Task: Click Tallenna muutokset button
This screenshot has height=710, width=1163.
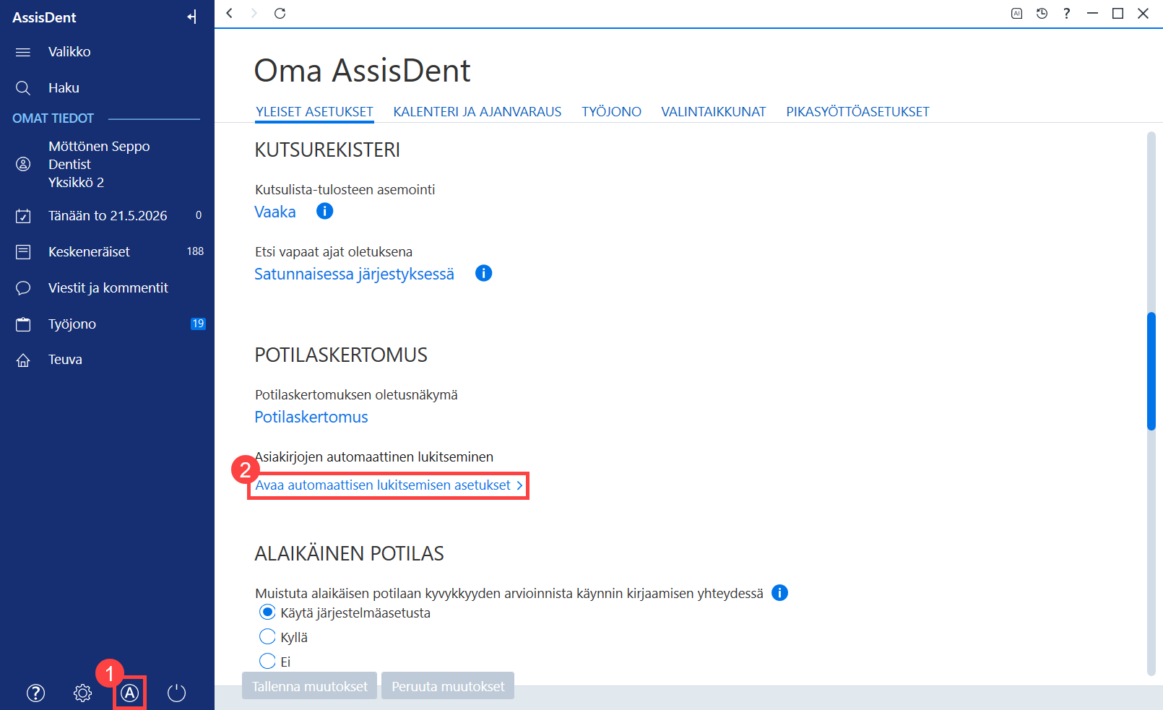Action: (310, 686)
